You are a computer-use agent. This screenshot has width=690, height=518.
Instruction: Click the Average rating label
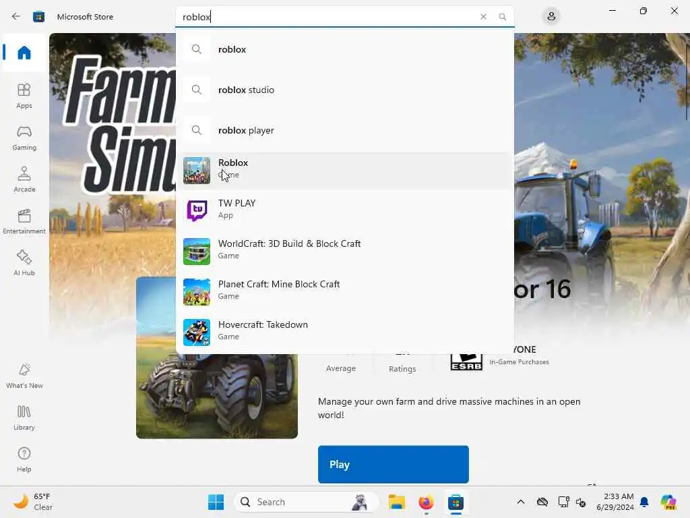340,368
